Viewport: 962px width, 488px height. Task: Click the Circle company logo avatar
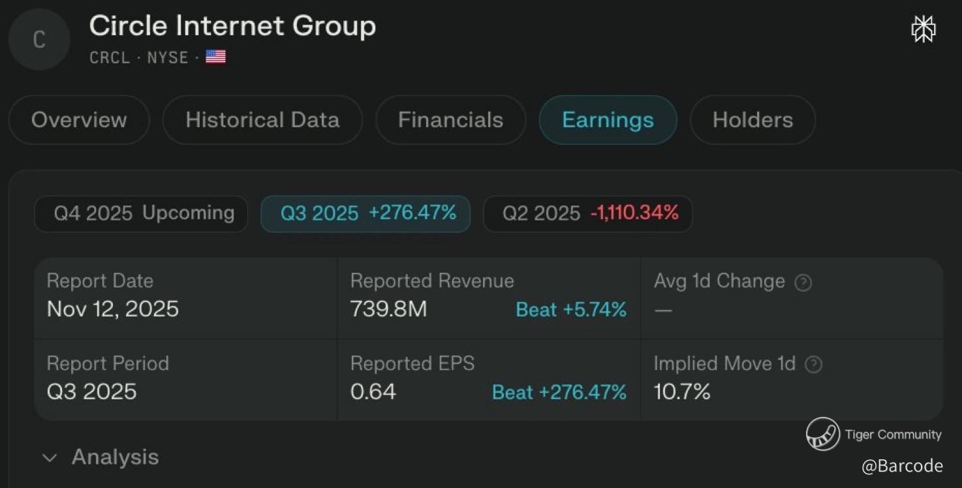[39, 40]
